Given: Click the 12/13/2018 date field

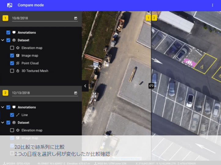Looking at the screenshot, I should 45,93.
